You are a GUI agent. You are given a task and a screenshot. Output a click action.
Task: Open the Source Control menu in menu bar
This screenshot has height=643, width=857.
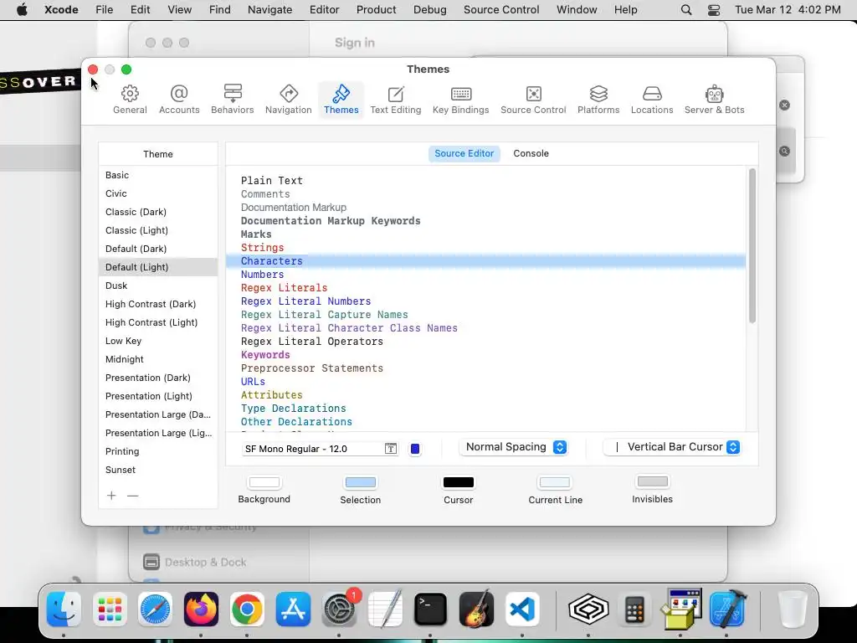coord(501,10)
